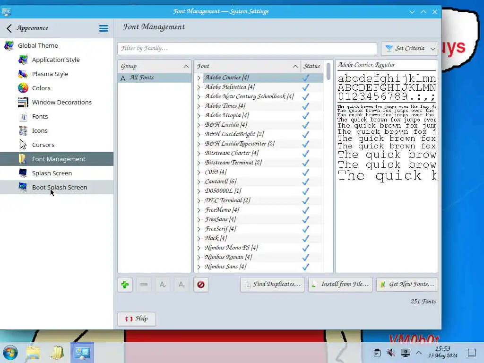Click the muted volume tray icon

(391, 353)
